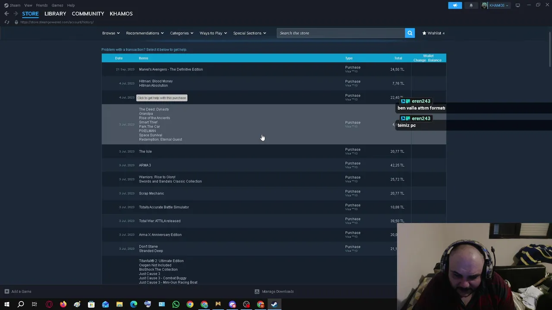Select Don't Starve purchase row

(274, 248)
